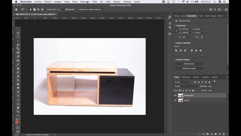Screen dimensions: 241x136
Task: Open the Capa menu
Action: (67, 2)
